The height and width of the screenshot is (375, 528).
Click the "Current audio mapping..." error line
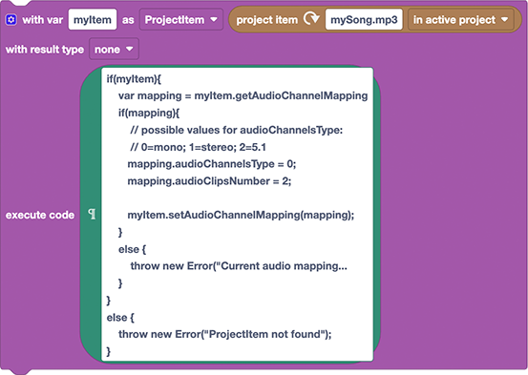(239, 266)
